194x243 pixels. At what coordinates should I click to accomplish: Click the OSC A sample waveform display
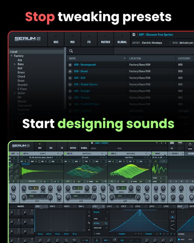point(42,171)
